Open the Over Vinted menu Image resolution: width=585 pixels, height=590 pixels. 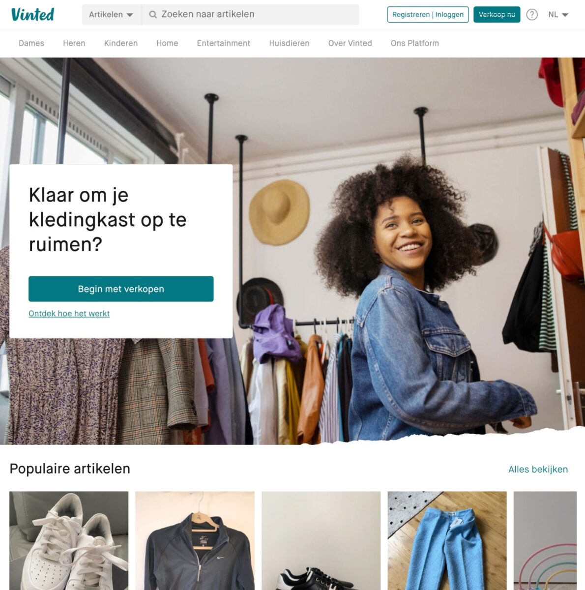tap(350, 43)
